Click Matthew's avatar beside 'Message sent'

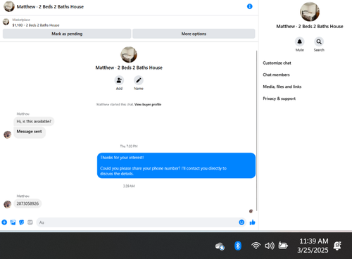click(8, 134)
